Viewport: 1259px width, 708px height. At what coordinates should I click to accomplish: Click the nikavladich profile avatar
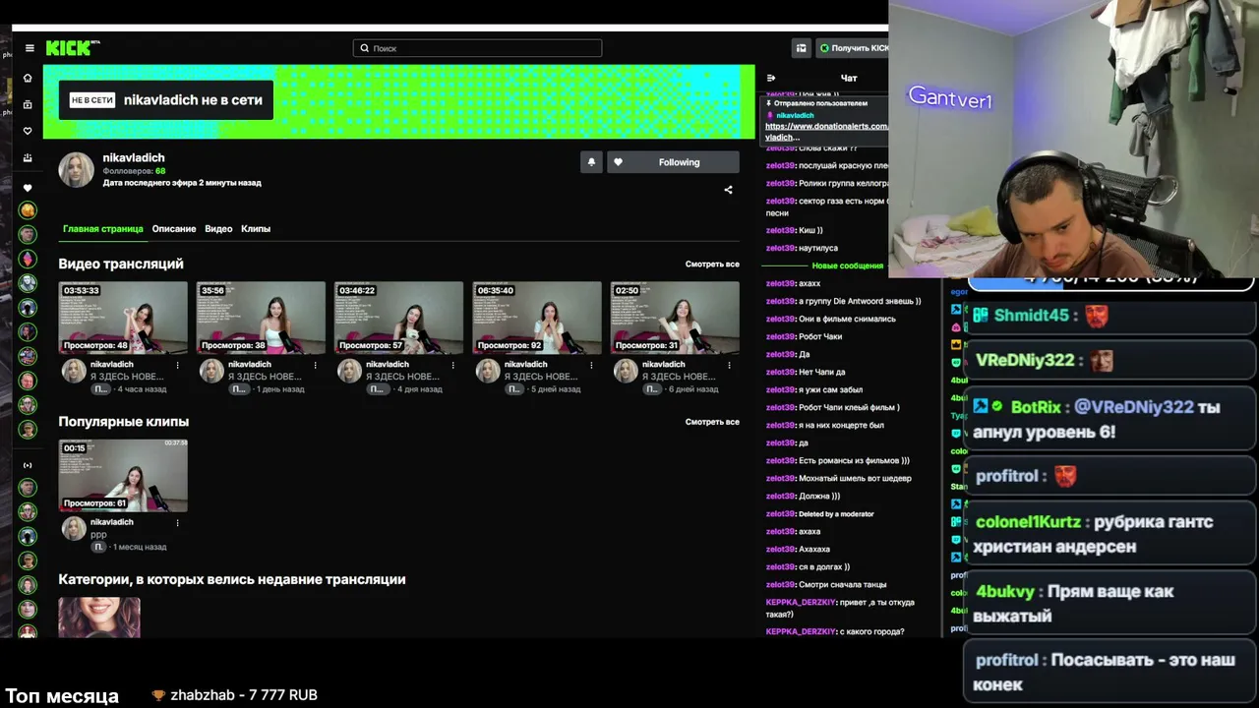pyautogui.click(x=76, y=170)
